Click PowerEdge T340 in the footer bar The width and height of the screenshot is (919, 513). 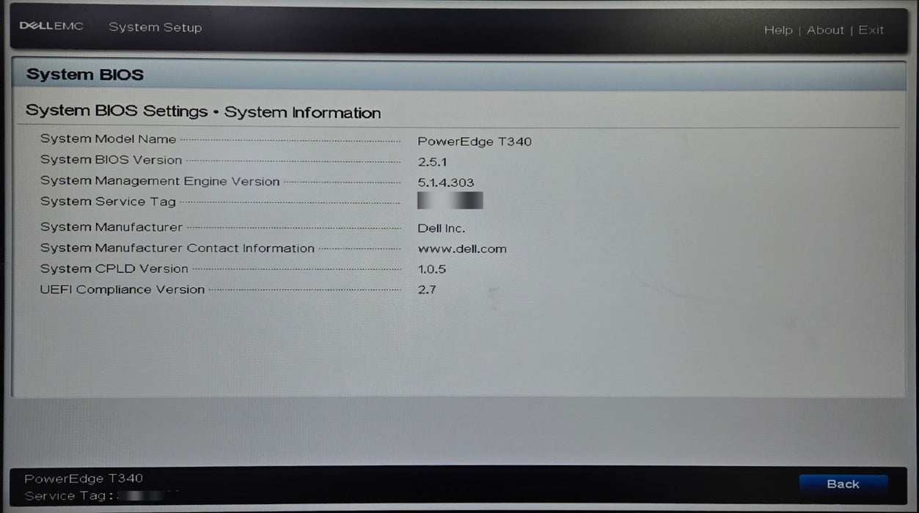[x=84, y=479]
